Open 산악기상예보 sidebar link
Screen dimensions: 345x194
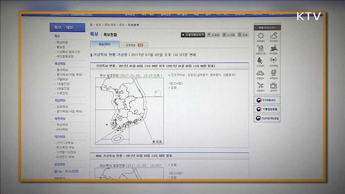[65, 143]
